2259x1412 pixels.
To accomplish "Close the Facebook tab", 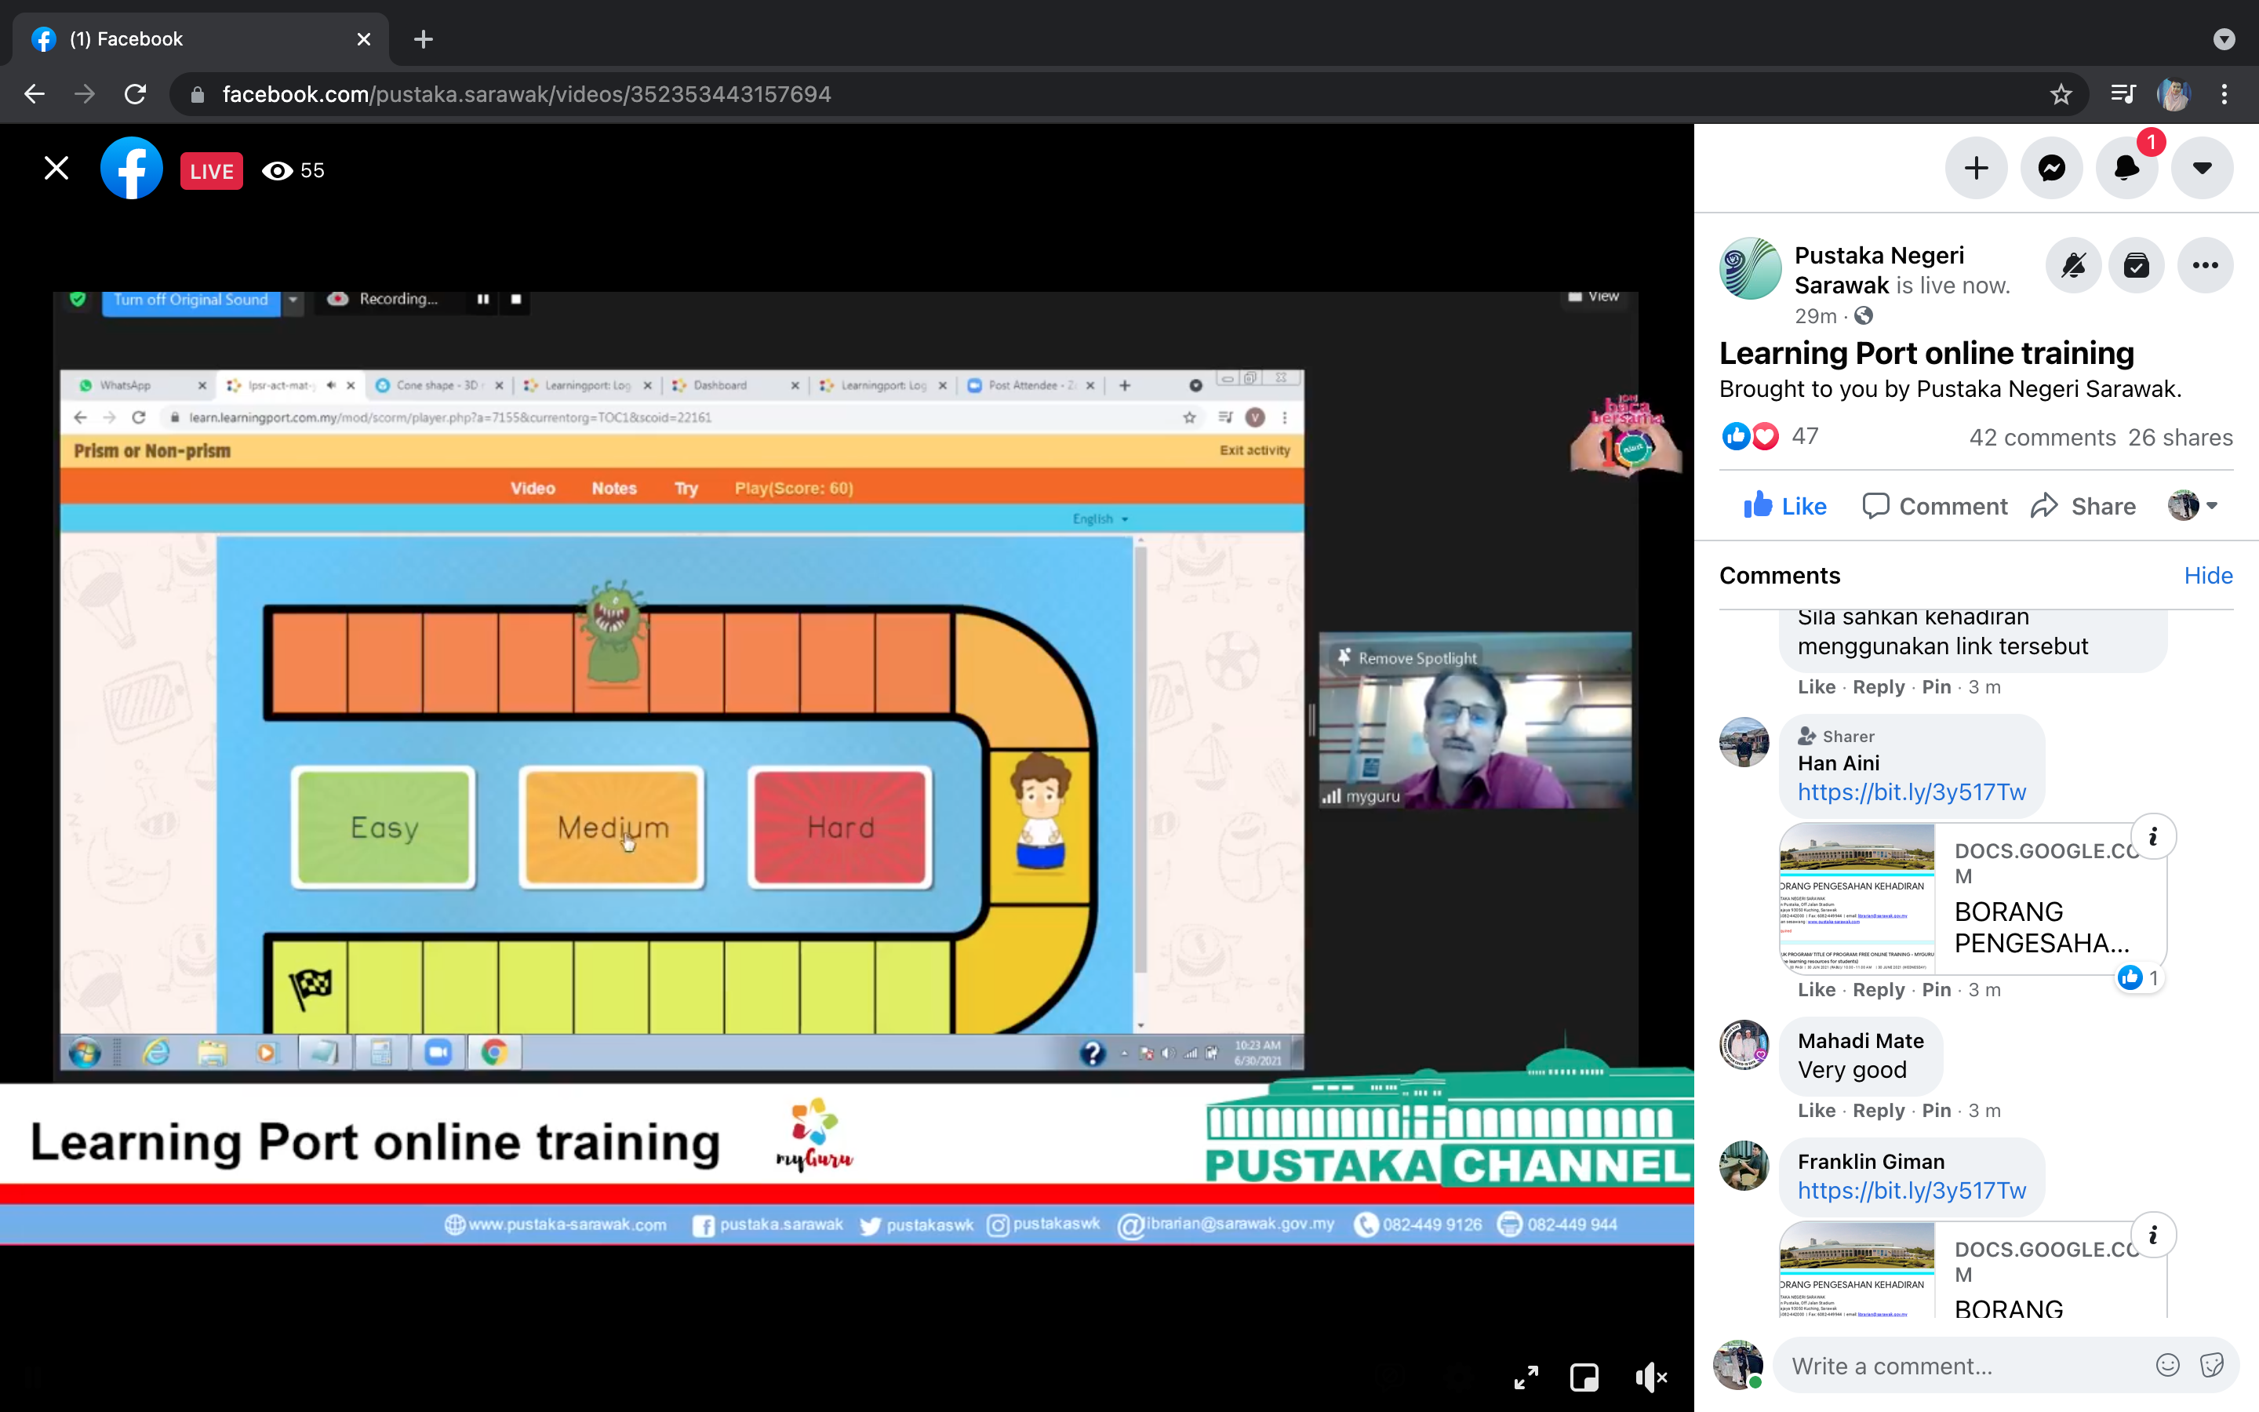I will tap(364, 39).
